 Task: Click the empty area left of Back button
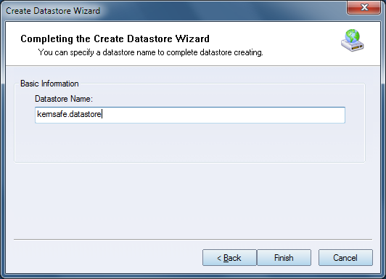pyautogui.click(x=106, y=258)
